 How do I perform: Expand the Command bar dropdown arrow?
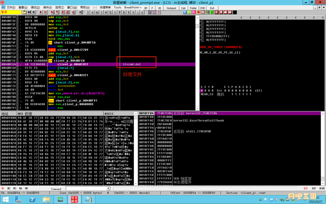(x=108, y=188)
